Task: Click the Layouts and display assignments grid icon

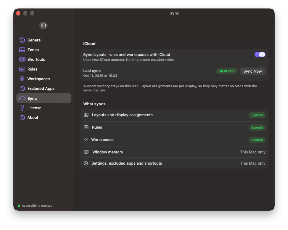Action: click(x=86, y=115)
